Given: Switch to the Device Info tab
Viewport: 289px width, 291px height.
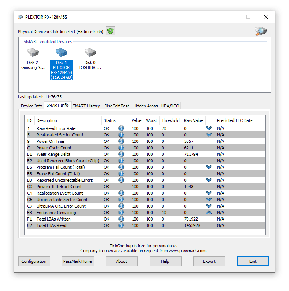Looking at the screenshot, I should pos(31,106).
